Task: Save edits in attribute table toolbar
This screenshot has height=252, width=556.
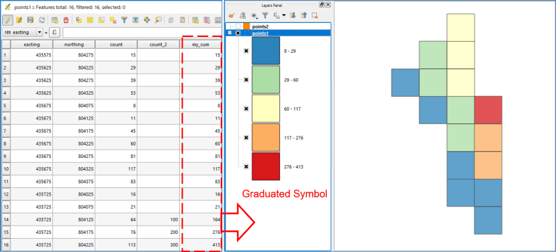Action: click(x=31, y=20)
